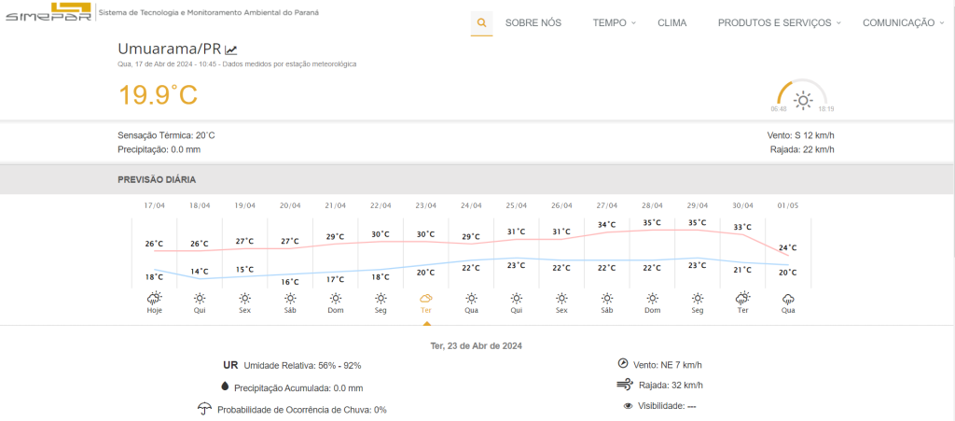Image resolution: width=955 pixels, height=421 pixels.
Task: Open the SOBRE NÓS menu
Action: point(533,23)
